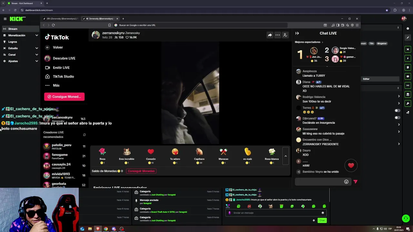
Task: Send Rosa blanca gift
Action: pyautogui.click(x=272, y=156)
